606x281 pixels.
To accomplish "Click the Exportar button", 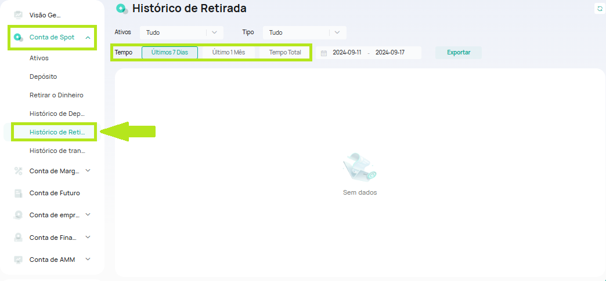I will coord(459,53).
